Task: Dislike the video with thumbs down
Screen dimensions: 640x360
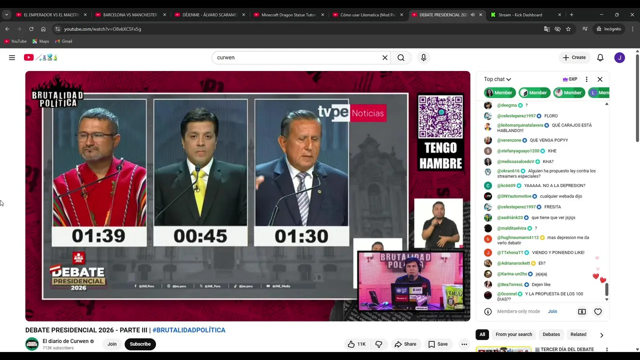Action: point(379,344)
